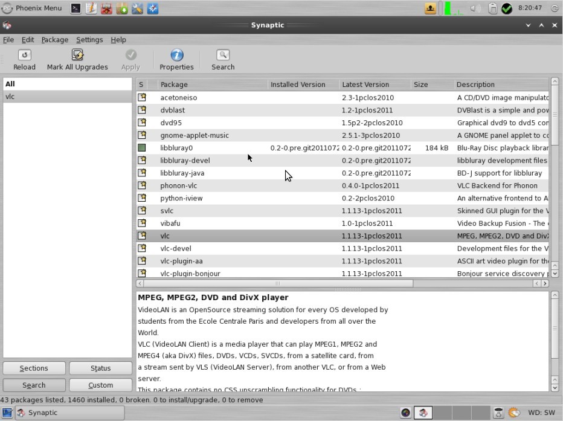
Task: Click the status box for vibafu
Action: [142, 223]
